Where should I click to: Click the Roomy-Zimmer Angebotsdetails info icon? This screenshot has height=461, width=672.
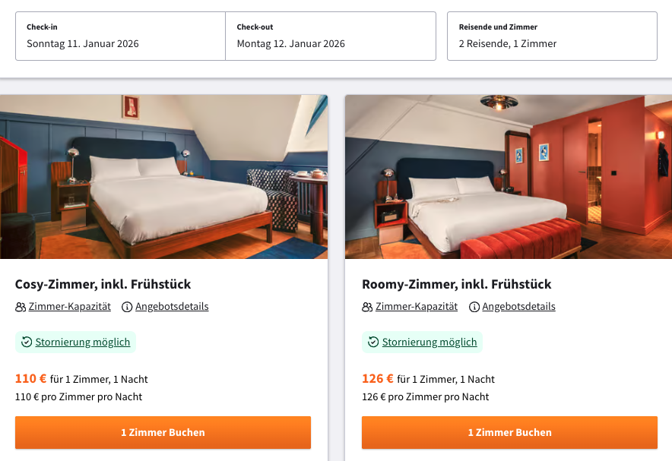tap(474, 307)
